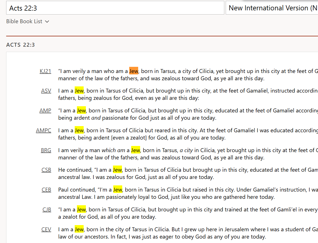Open the AMP translation link
318x243 pixels.
click(x=45, y=110)
